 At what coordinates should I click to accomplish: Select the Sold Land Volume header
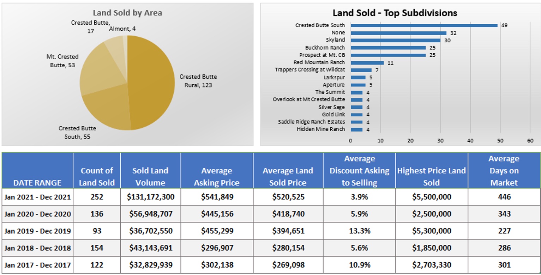150,176
